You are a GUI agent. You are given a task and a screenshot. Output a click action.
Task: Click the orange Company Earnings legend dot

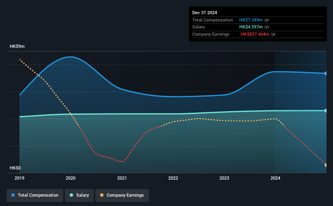coord(102,195)
